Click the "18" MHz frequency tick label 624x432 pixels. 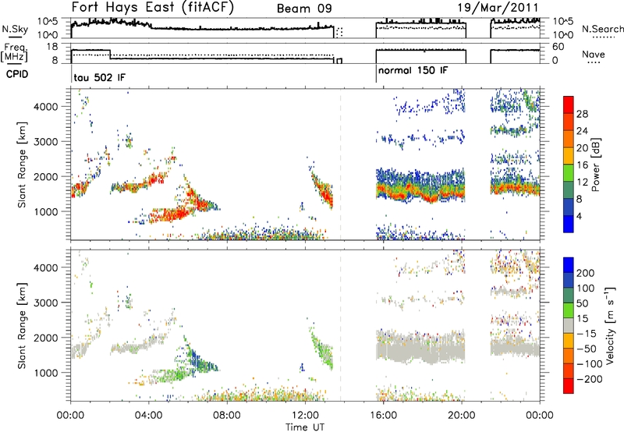(x=51, y=47)
